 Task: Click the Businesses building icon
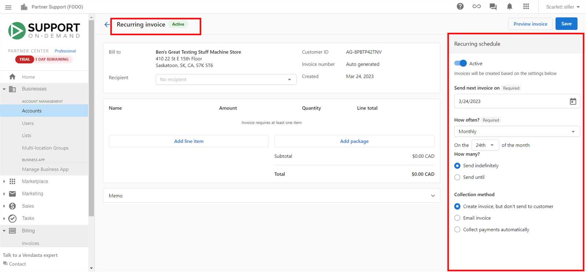(12, 89)
